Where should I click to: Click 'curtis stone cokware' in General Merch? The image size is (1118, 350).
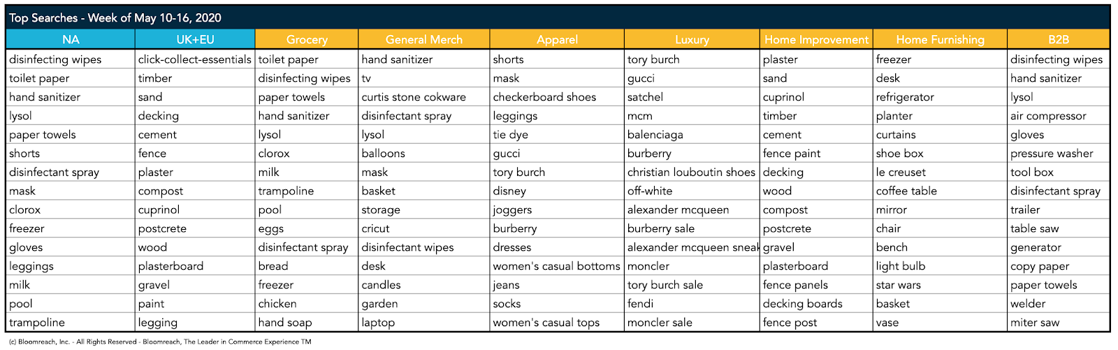(x=414, y=97)
